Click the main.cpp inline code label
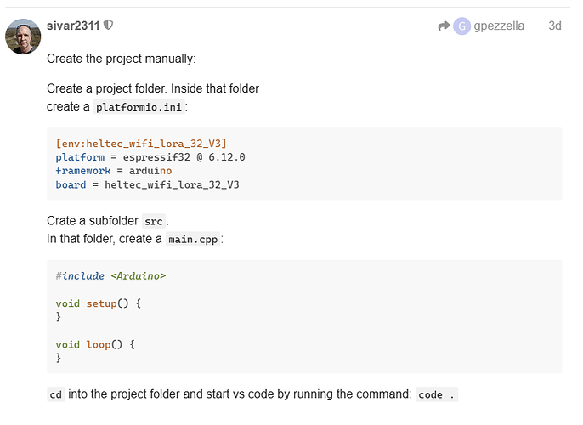Viewport: 583px width, 425px height. pos(193,239)
